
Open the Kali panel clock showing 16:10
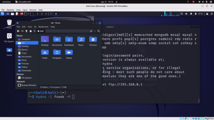[200, 14]
